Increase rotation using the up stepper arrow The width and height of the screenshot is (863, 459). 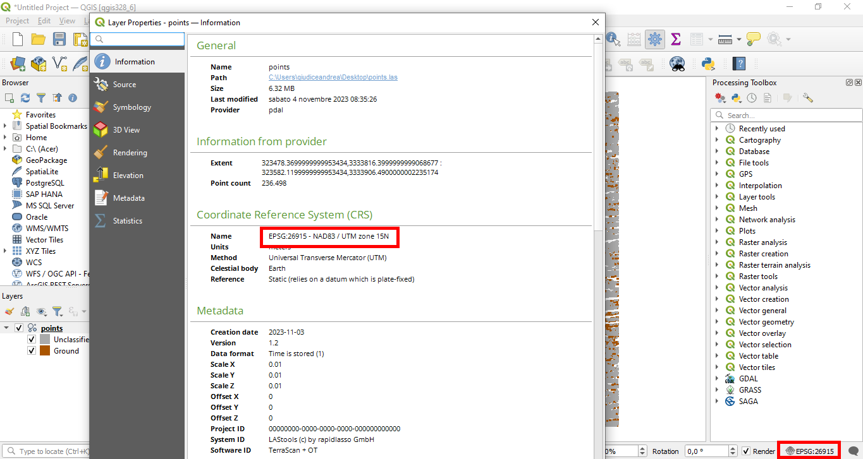tap(732, 447)
